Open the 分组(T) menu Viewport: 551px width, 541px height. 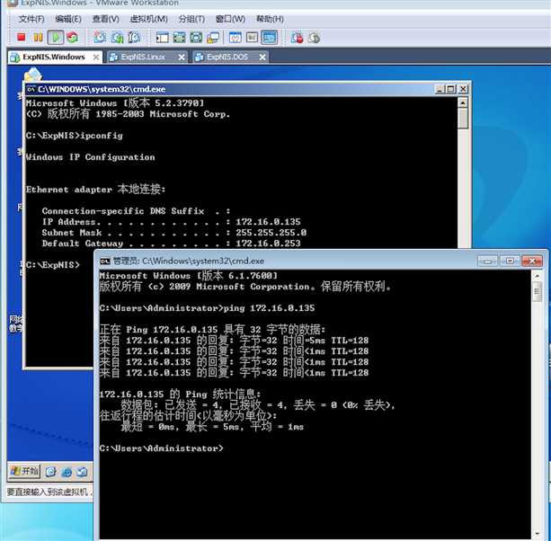click(x=191, y=19)
